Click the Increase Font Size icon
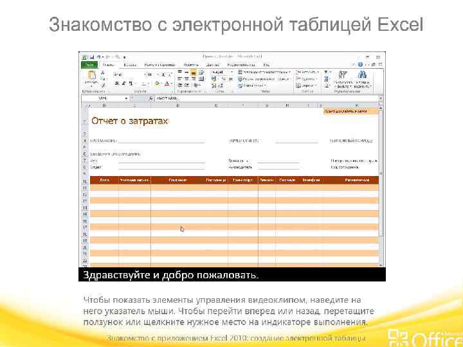Image resolution: width=463 pixels, height=347 pixels. pyautogui.click(x=163, y=75)
